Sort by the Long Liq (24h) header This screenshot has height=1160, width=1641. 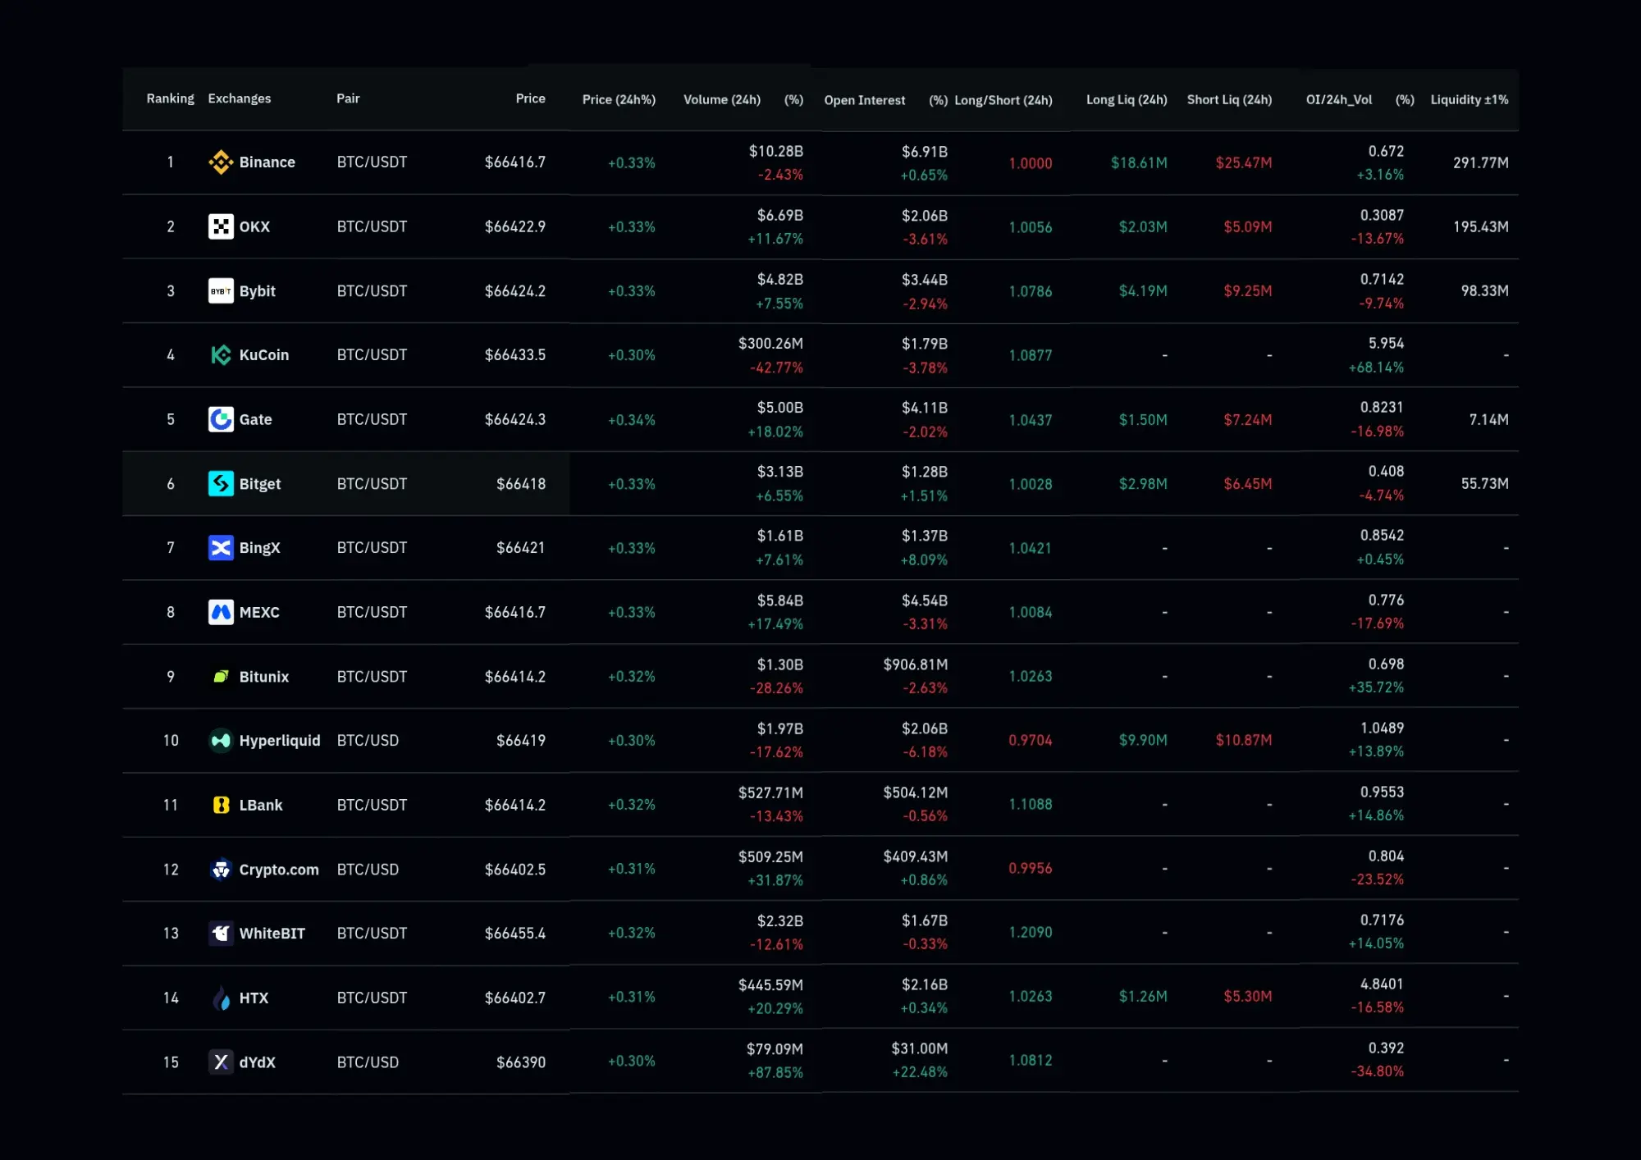click(x=1127, y=99)
